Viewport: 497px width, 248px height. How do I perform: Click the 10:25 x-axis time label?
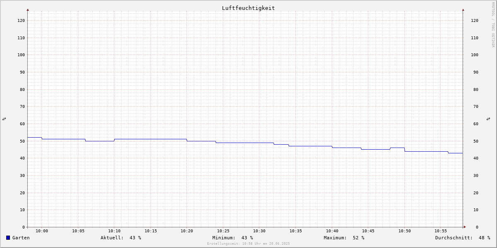pos(223,231)
